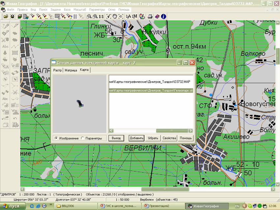
Task: Open the Задачи menu
Action: coord(56,10)
